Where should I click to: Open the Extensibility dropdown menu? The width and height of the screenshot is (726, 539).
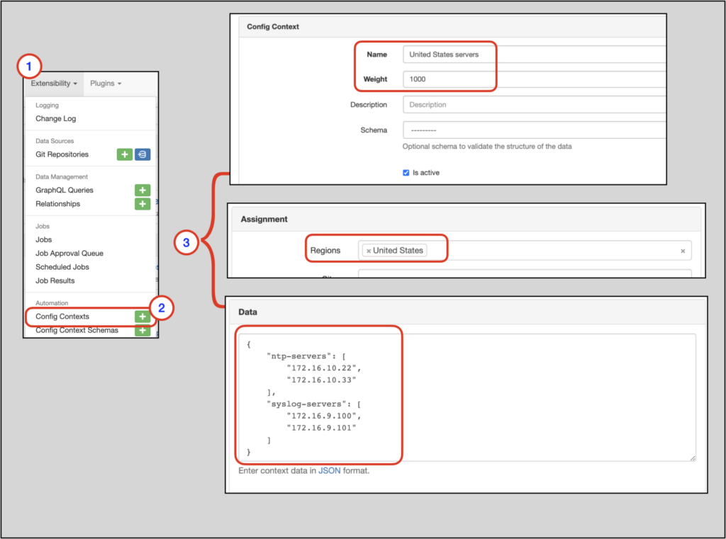pyautogui.click(x=52, y=83)
